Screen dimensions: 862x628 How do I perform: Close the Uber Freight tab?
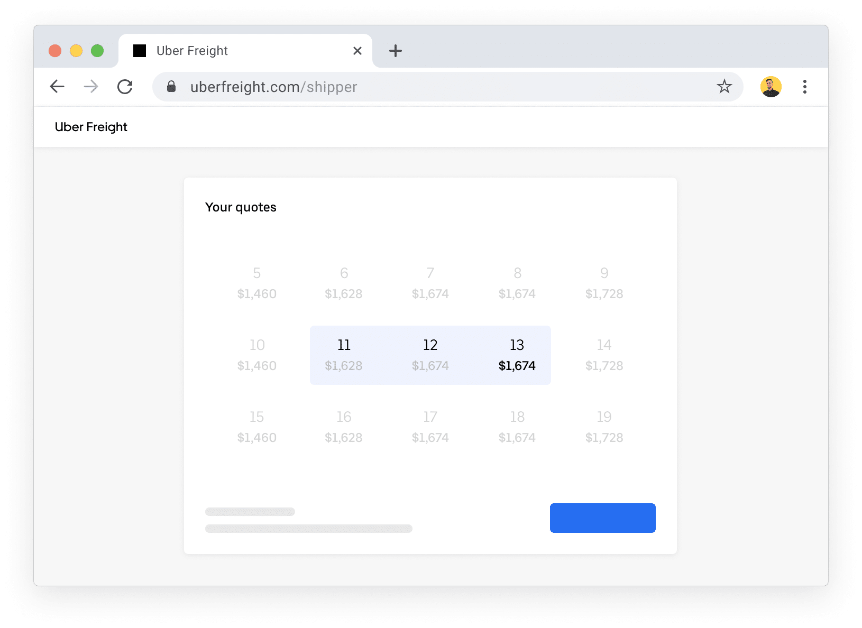[x=357, y=51]
